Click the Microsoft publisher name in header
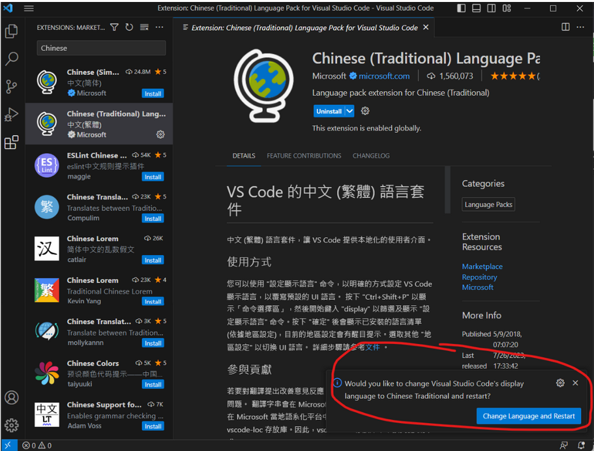 click(329, 76)
